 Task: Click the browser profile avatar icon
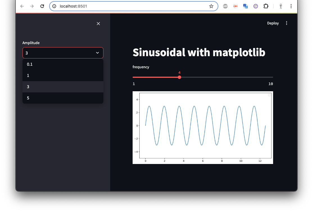click(281, 6)
